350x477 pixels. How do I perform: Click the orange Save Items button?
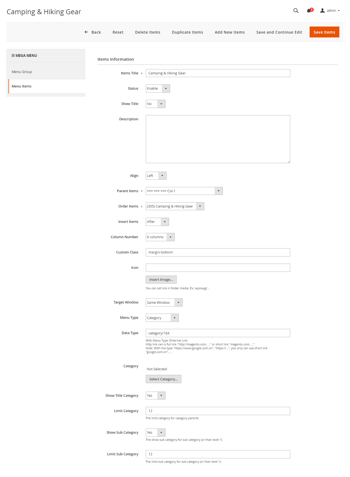pyautogui.click(x=324, y=32)
